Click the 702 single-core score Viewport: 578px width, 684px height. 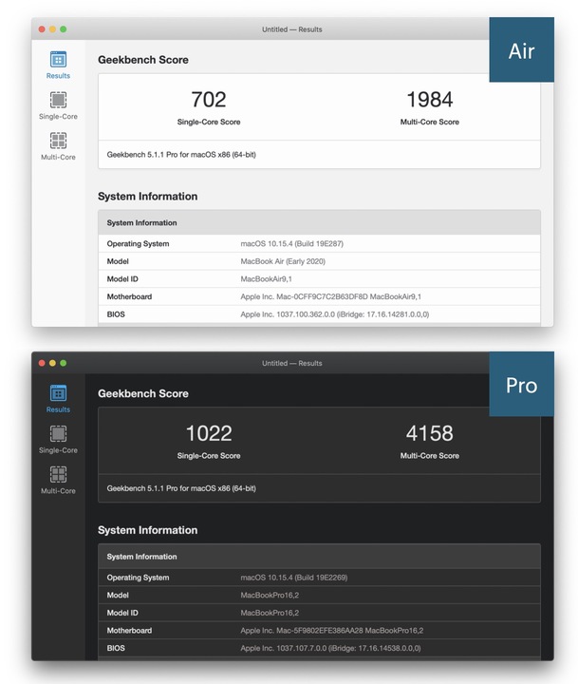point(209,100)
